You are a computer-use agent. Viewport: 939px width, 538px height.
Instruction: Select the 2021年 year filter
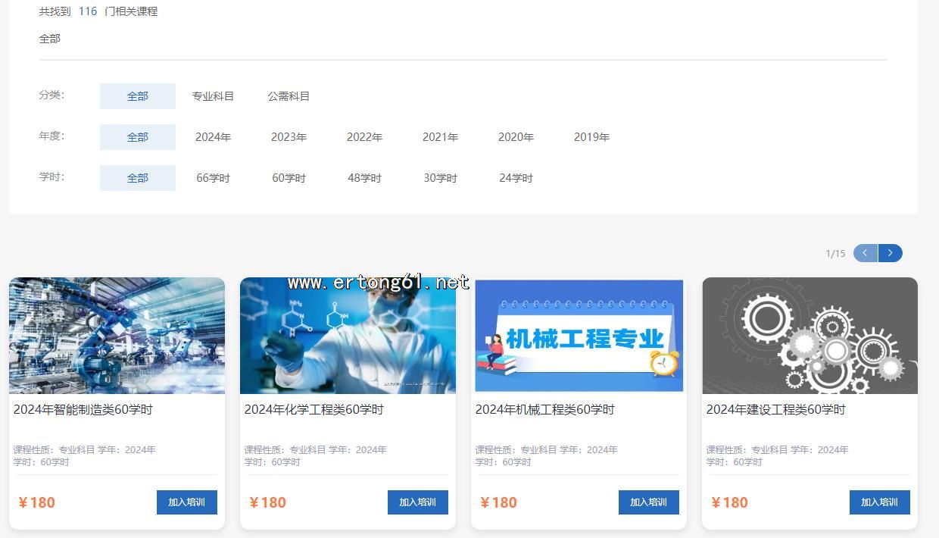[x=440, y=137]
